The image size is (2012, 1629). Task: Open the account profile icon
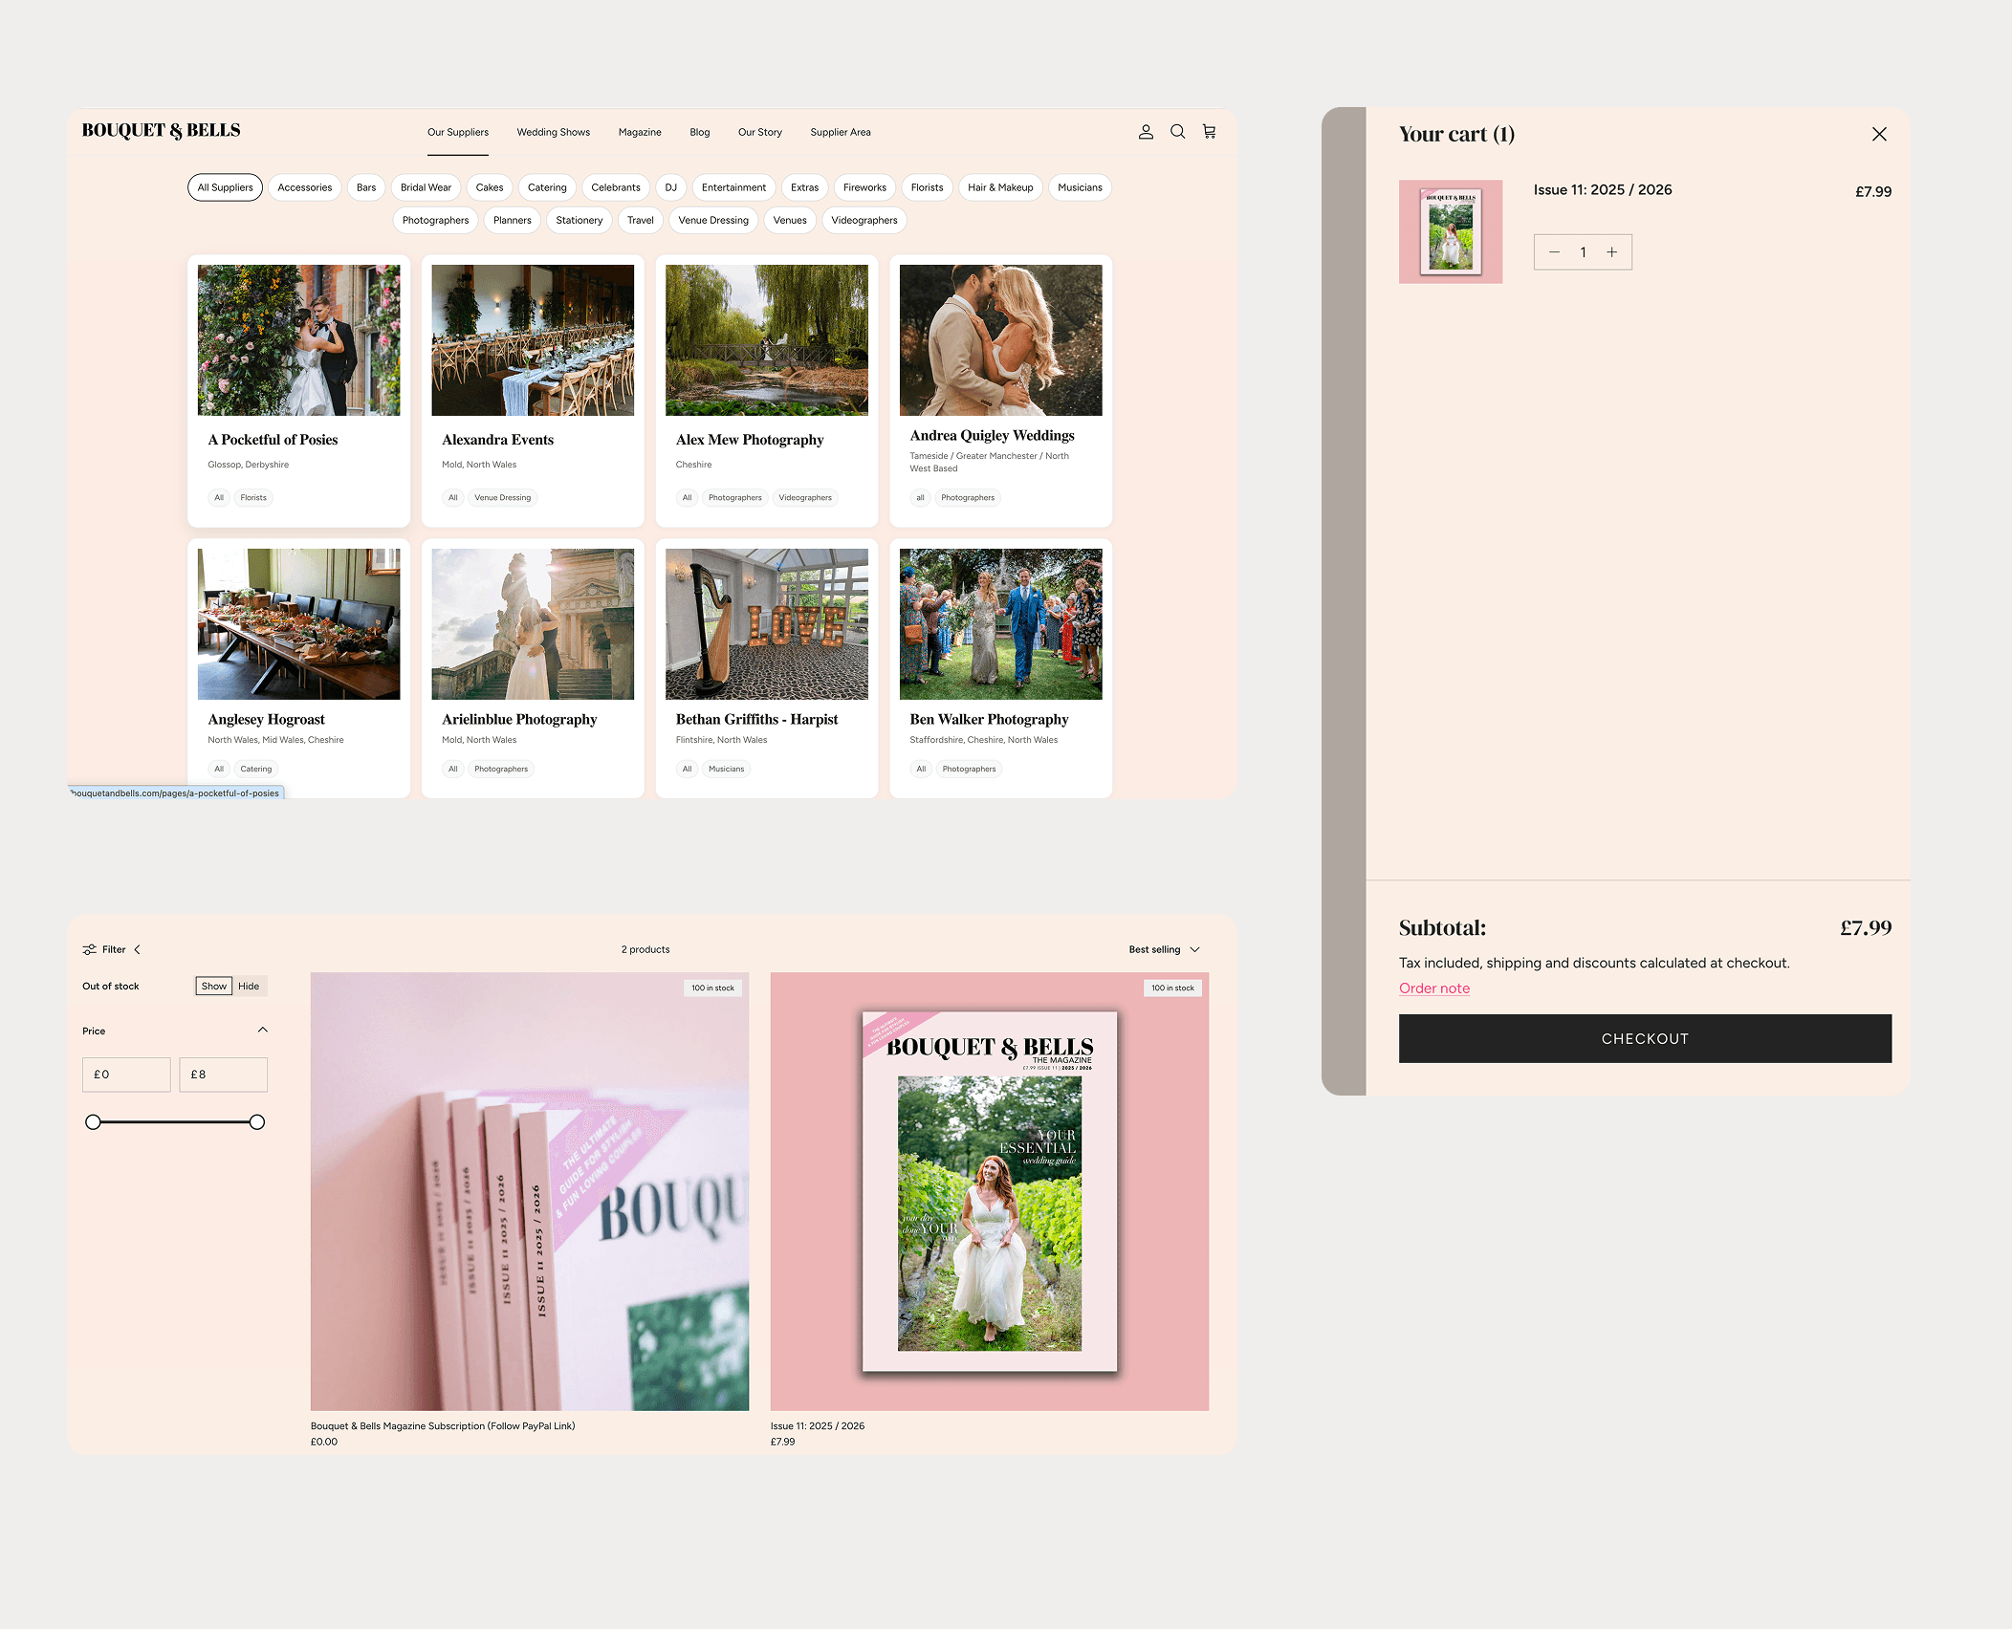coord(1146,132)
